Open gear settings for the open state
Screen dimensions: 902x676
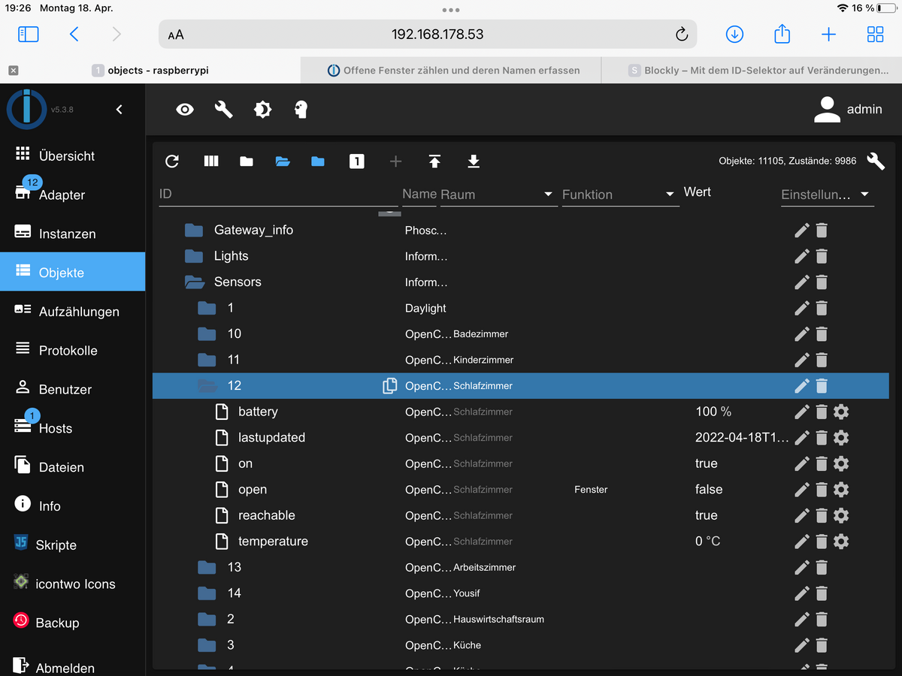pos(841,490)
